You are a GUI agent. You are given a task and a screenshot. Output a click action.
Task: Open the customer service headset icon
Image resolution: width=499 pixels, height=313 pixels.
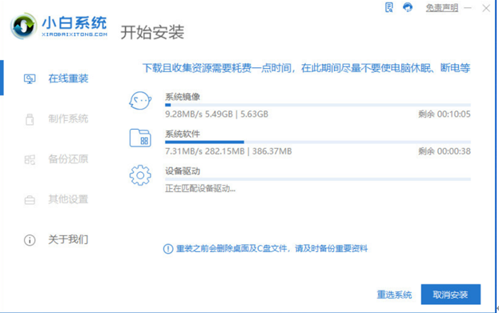tap(408, 7)
